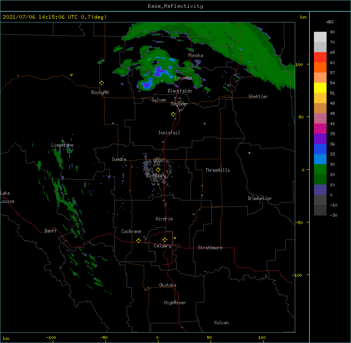Click the Strathmore town label
Image resolution: width=351 pixels, height=343 pixels.
click(210, 248)
